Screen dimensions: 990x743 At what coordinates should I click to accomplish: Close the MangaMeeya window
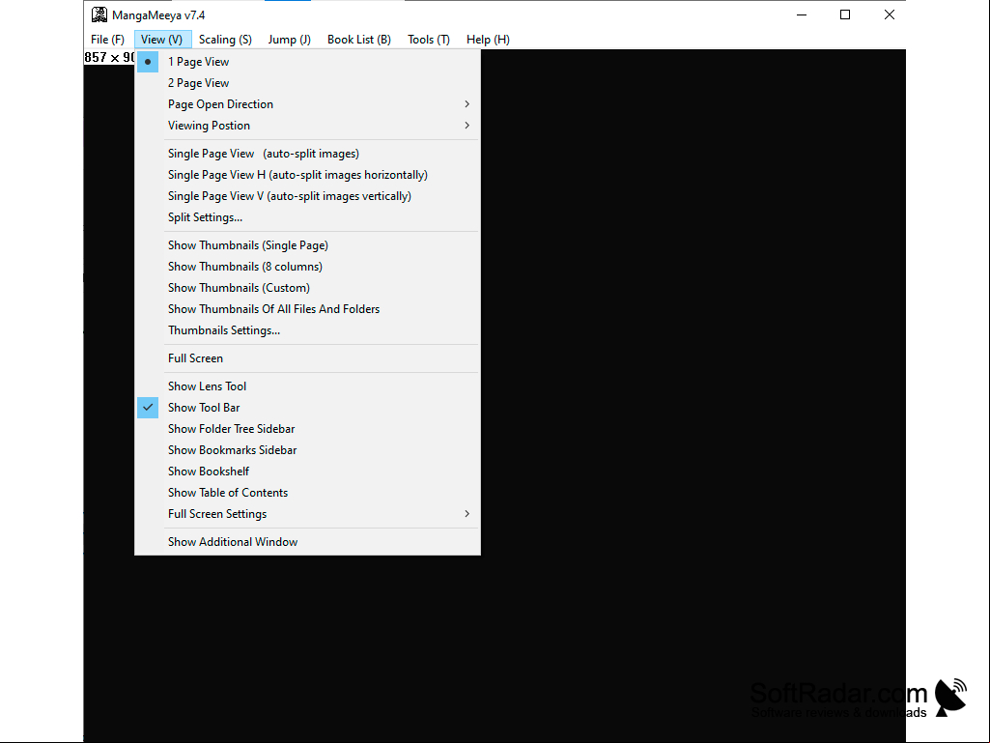pyautogui.click(x=889, y=14)
